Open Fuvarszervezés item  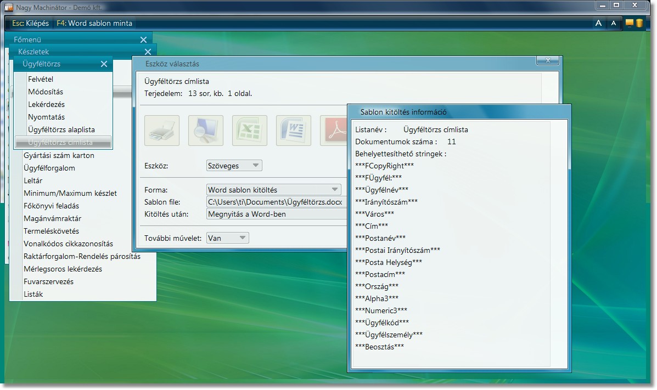(49, 281)
